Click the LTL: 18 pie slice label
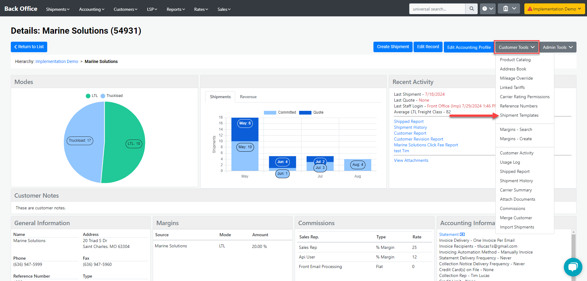 point(134,144)
